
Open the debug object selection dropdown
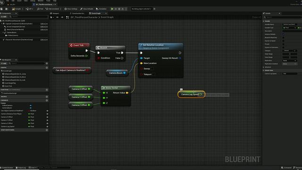(142, 9)
